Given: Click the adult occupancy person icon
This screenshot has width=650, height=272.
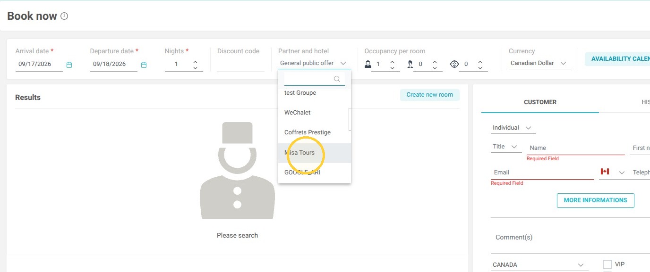Looking at the screenshot, I should (x=368, y=64).
